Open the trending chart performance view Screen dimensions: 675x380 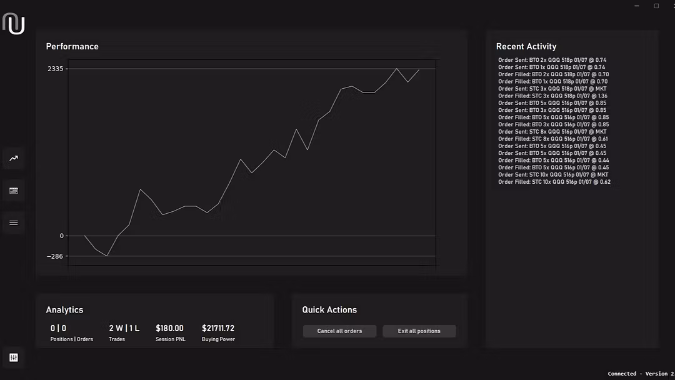click(x=14, y=158)
